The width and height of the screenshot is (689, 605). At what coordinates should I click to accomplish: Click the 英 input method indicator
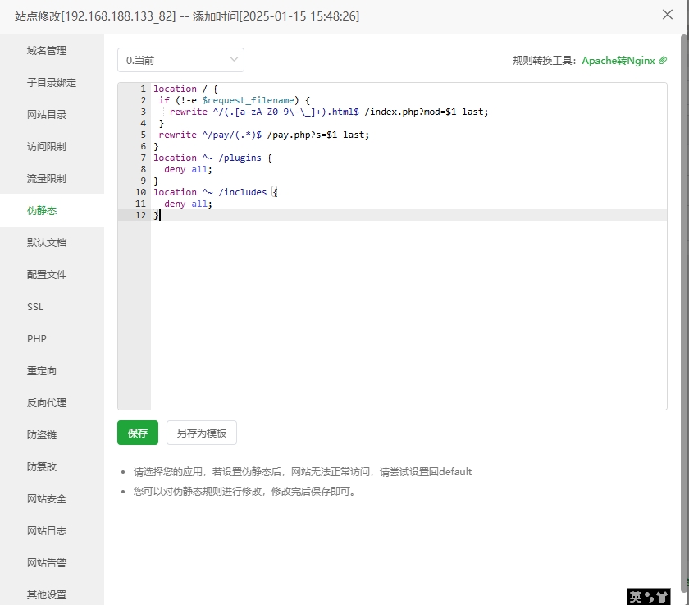[x=636, y=596]
